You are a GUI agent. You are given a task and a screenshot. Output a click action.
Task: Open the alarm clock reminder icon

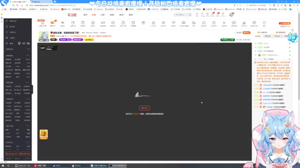pos(133,23)
